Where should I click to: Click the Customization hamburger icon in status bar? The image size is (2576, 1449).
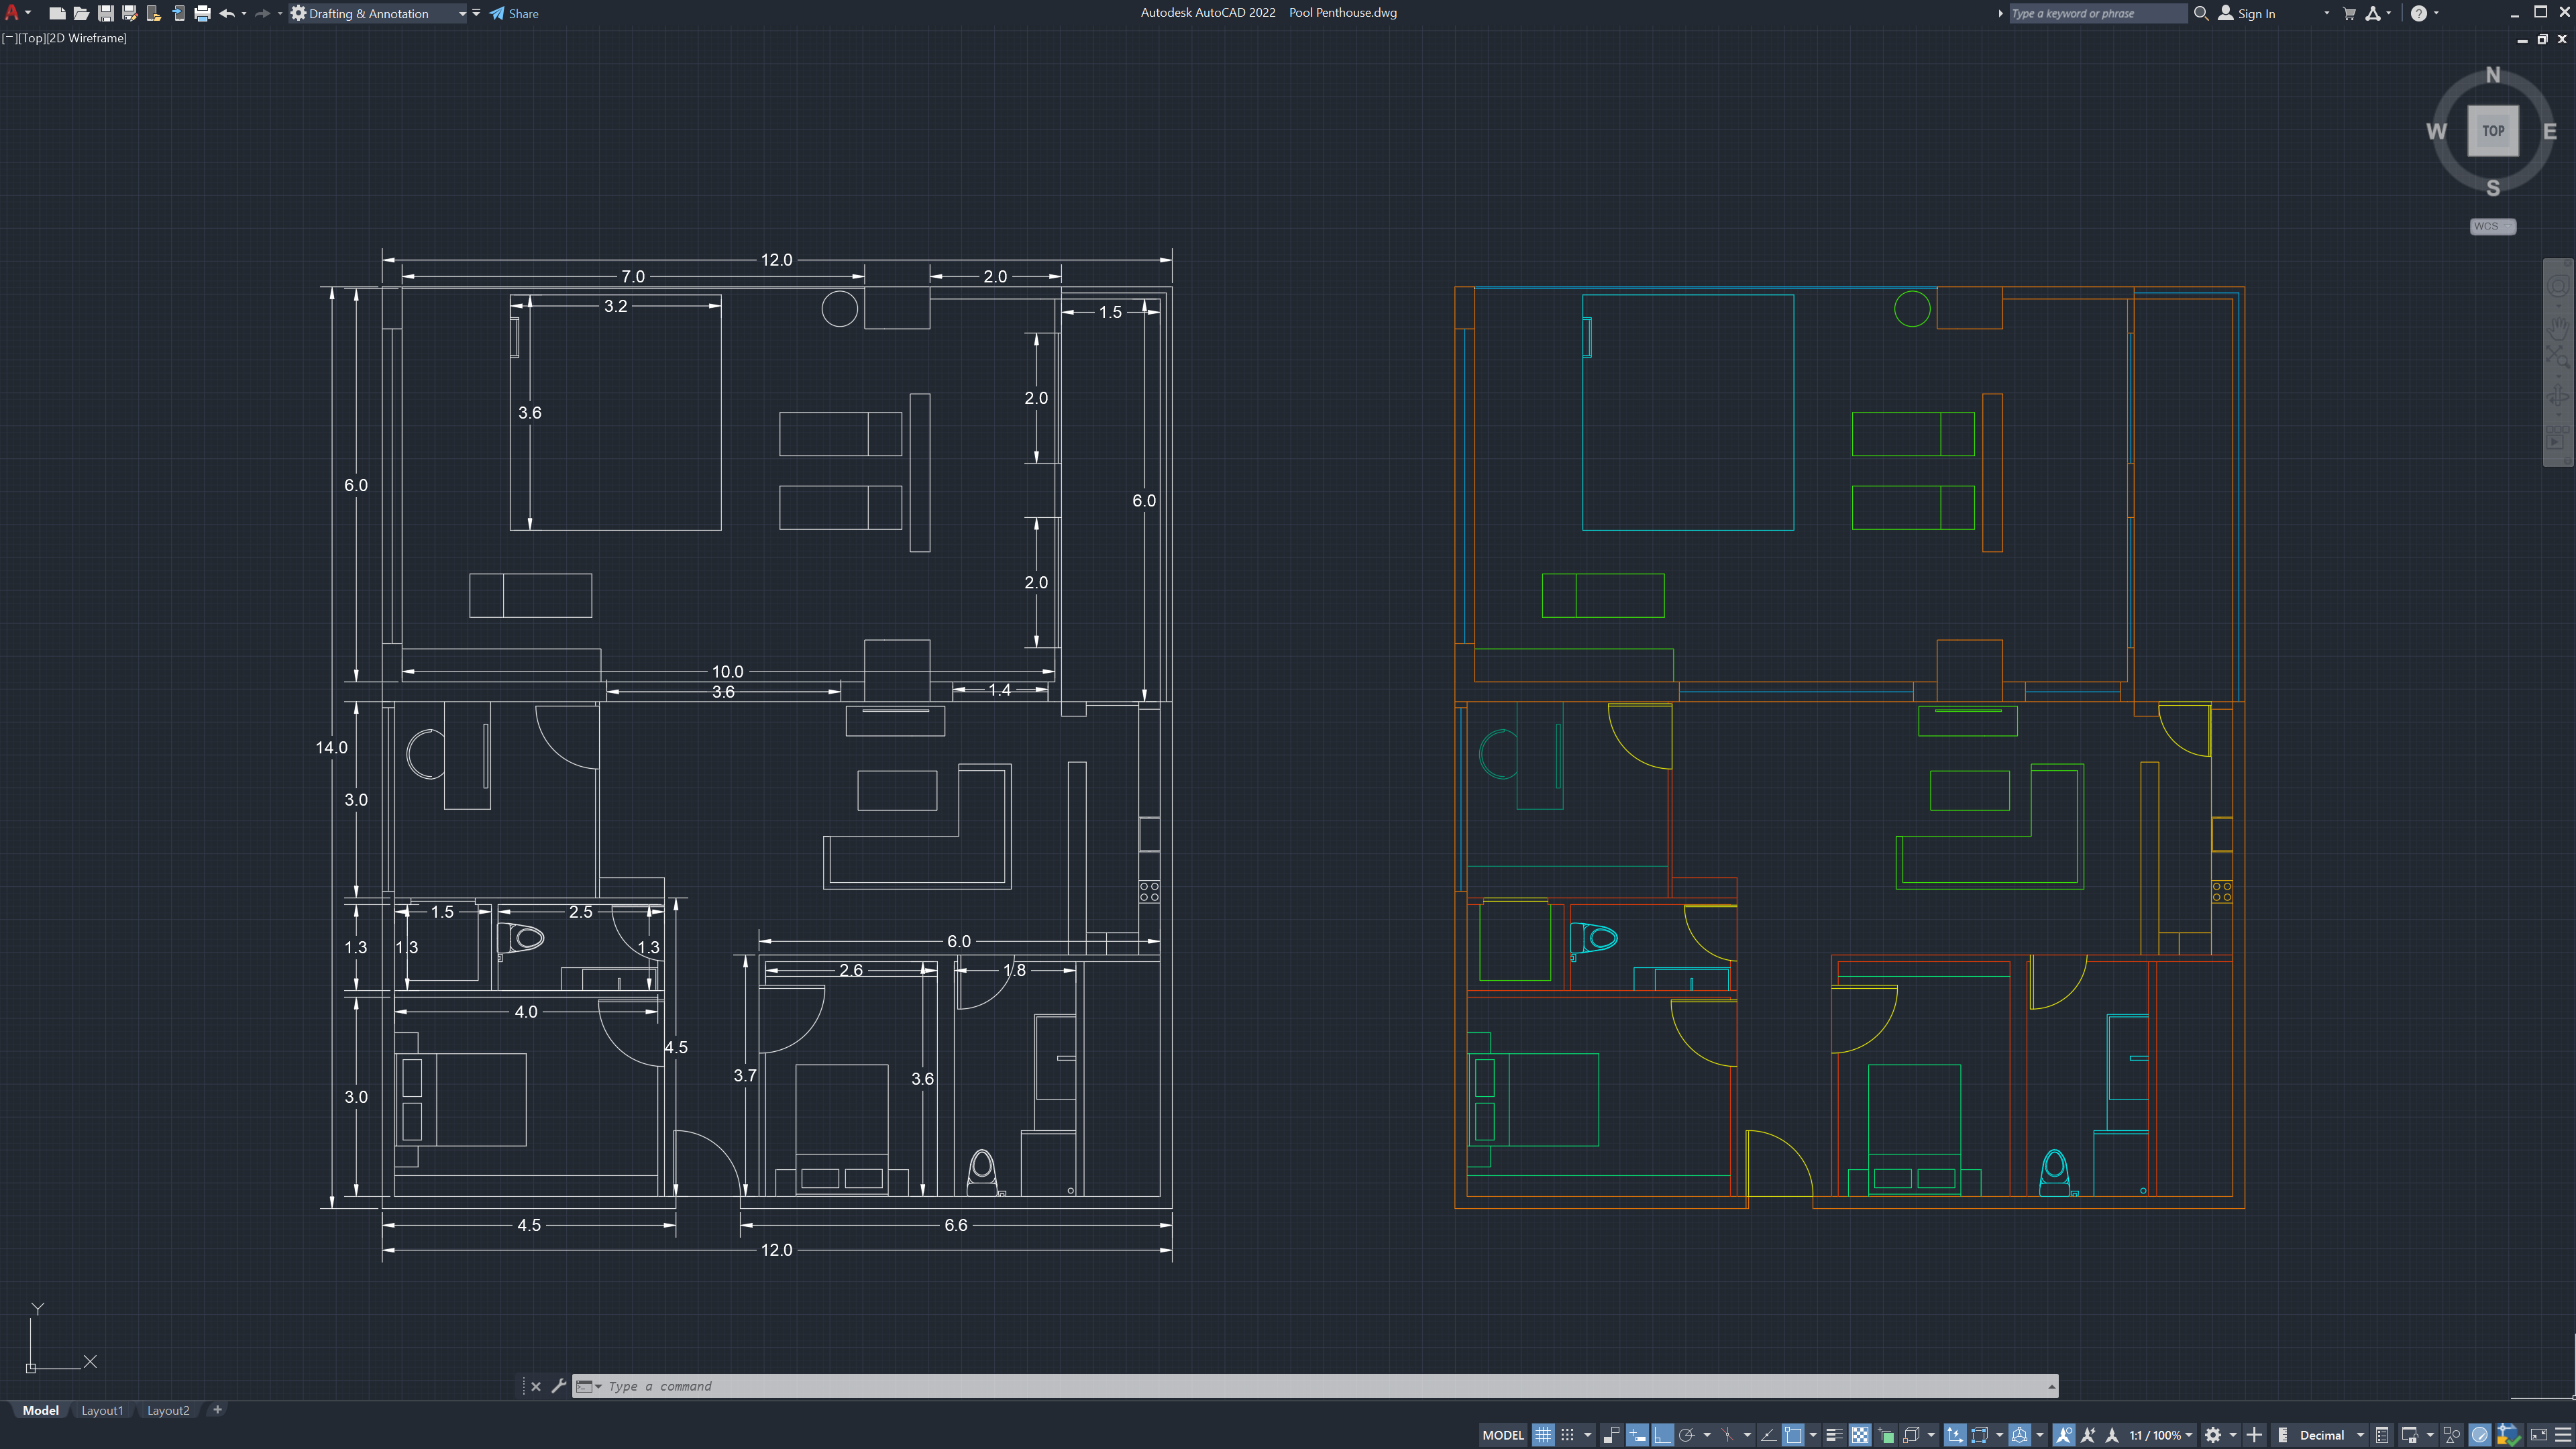2562,1435
